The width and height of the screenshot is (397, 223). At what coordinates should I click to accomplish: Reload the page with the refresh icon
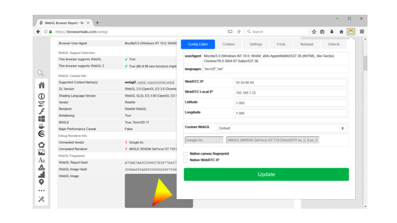(x=239, y=32)
